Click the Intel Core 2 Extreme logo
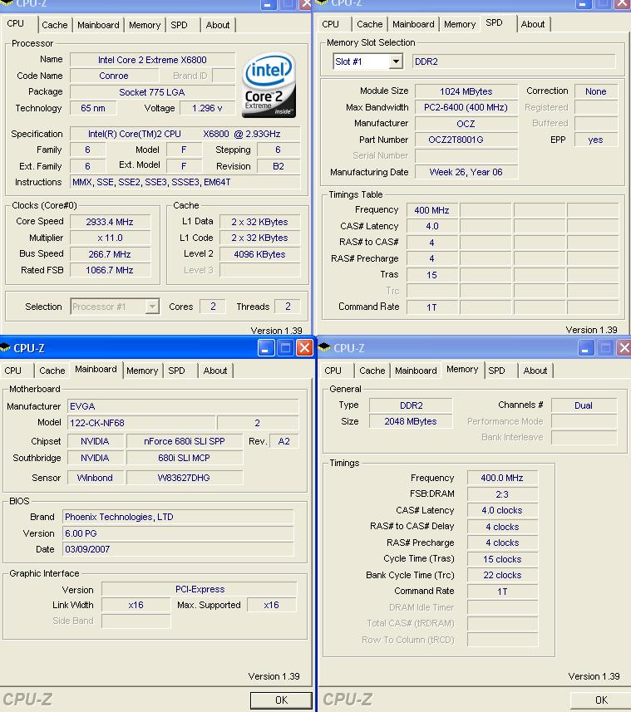 (x=269, y=86)
